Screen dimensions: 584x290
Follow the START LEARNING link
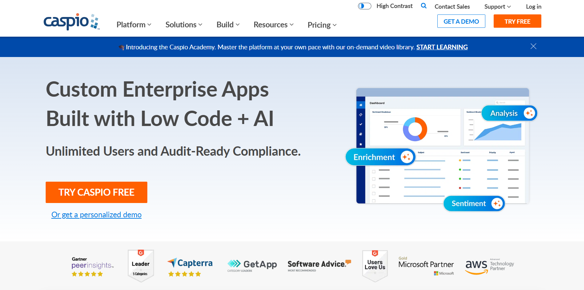coord(442,47)
